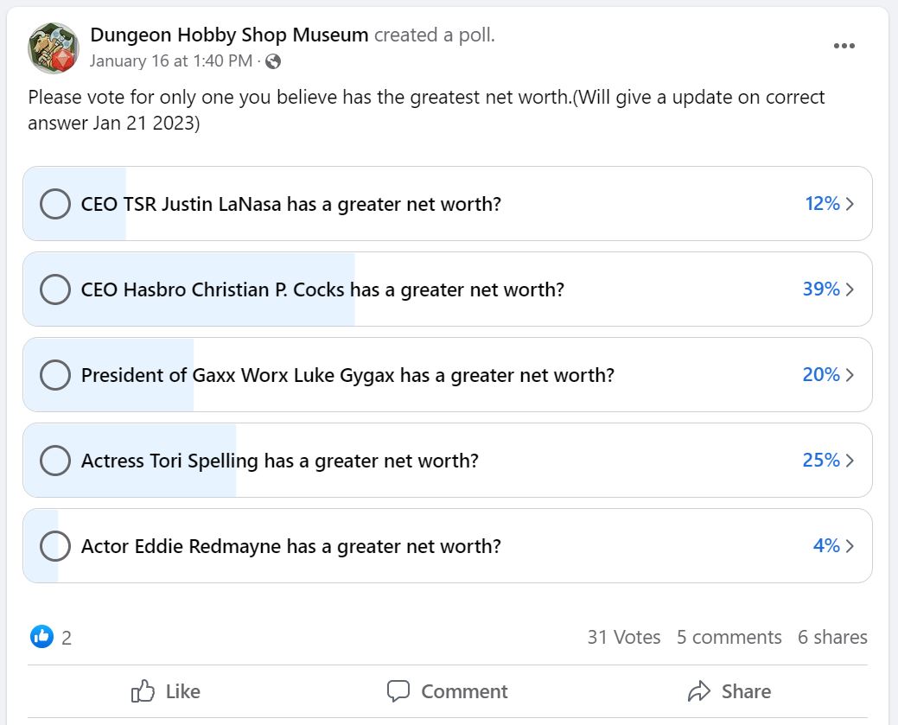898x725 pixels.
Task: Show voters for the 20% result
Action: [828, 375]
